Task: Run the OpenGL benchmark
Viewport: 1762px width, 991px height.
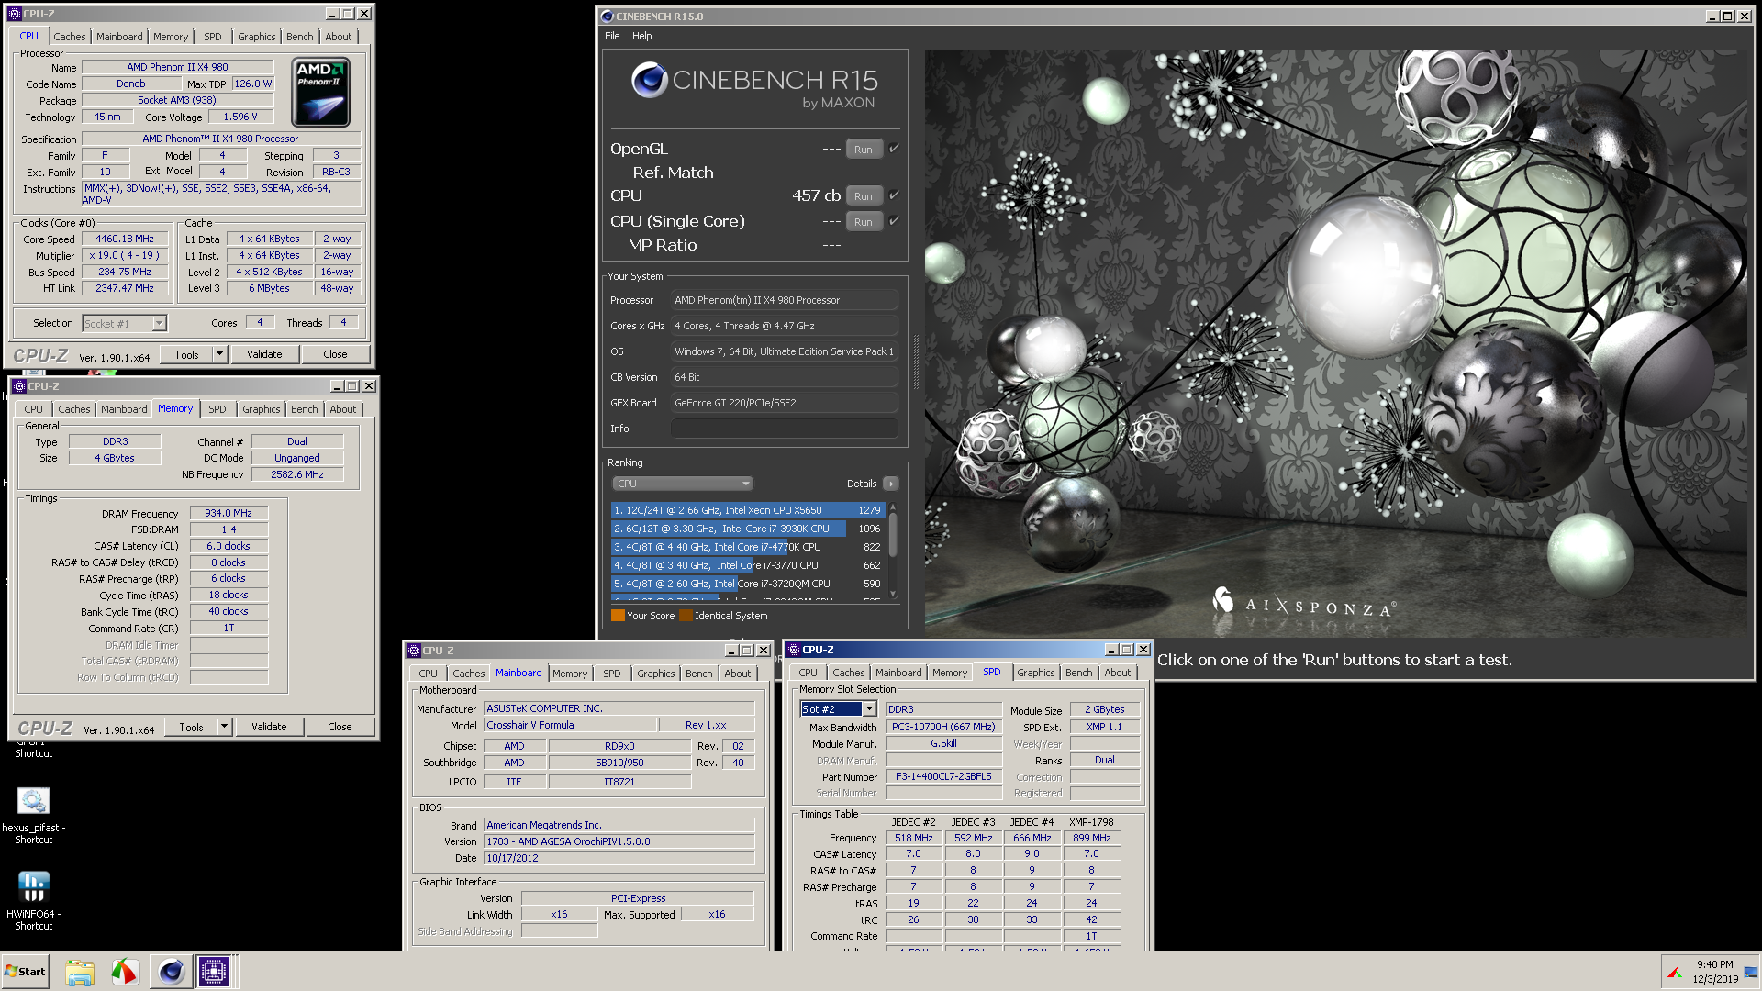Action: pos(864,149)
